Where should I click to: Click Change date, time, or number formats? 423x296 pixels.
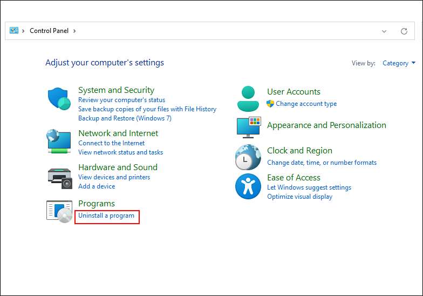(x=322, y=163)
